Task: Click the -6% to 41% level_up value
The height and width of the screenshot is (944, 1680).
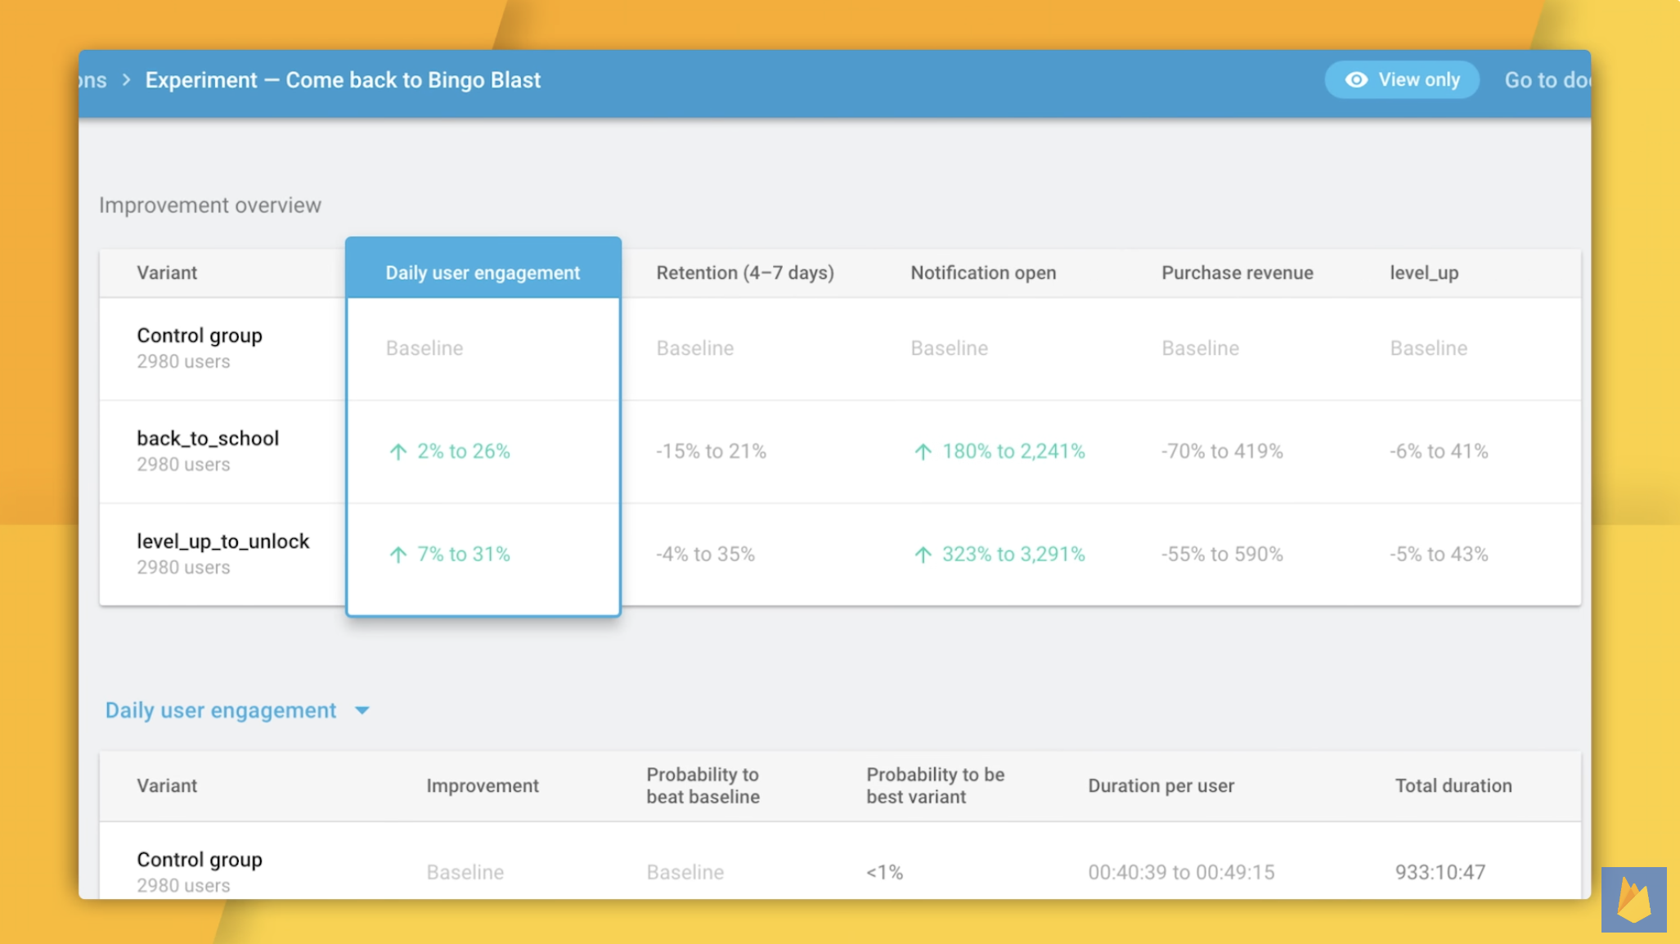Action: coord(1439,452)
